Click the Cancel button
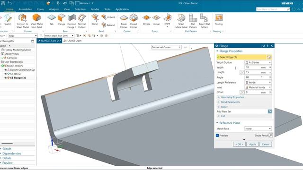This screenshot has width=303, height=170. click(266, 144)
